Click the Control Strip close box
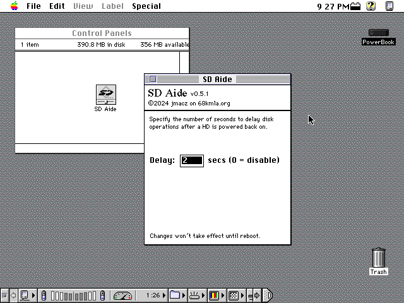404x303 pixels. [4, 295]
